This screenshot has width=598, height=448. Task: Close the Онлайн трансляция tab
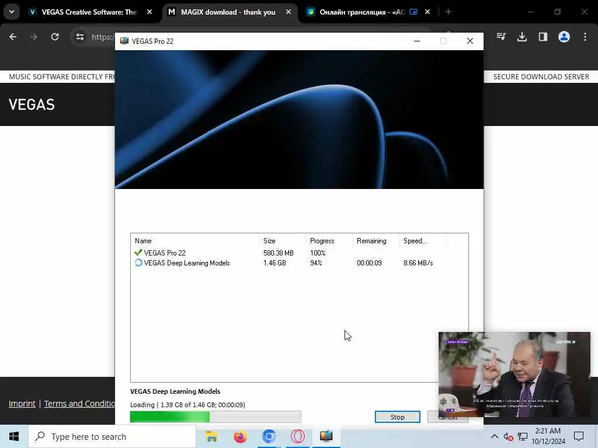427,12
